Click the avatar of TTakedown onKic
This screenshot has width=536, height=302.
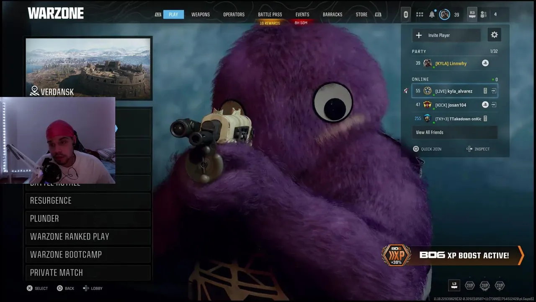[x=427, y=119]
